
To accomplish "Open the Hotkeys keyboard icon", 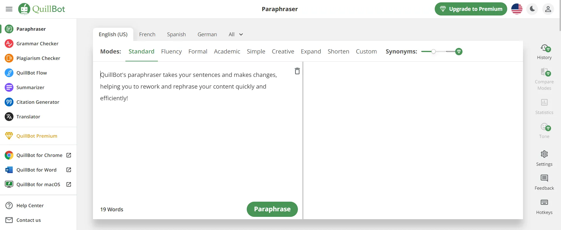I will click(544, 203).
